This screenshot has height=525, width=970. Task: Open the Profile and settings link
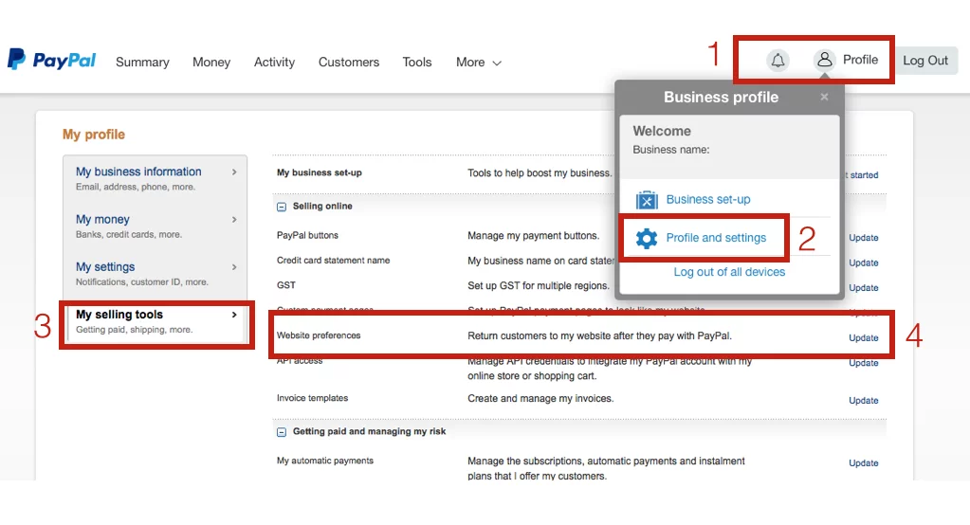716,238
